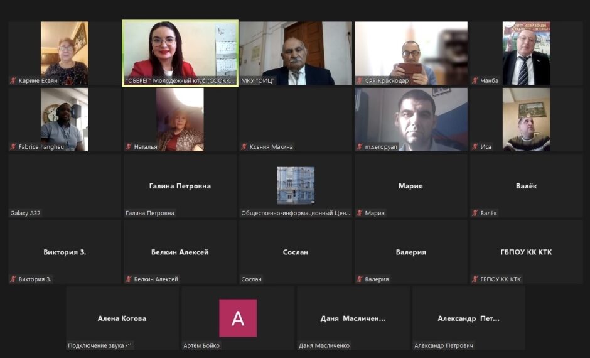The image size is (590, 358).
Task: Click the Алена Котова tile connecting audio
Action: pyautogui.click(x=122, y=318)
